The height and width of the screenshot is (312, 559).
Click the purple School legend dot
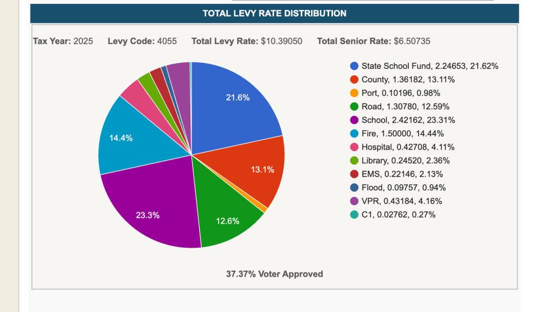click(x=354, y=120)
